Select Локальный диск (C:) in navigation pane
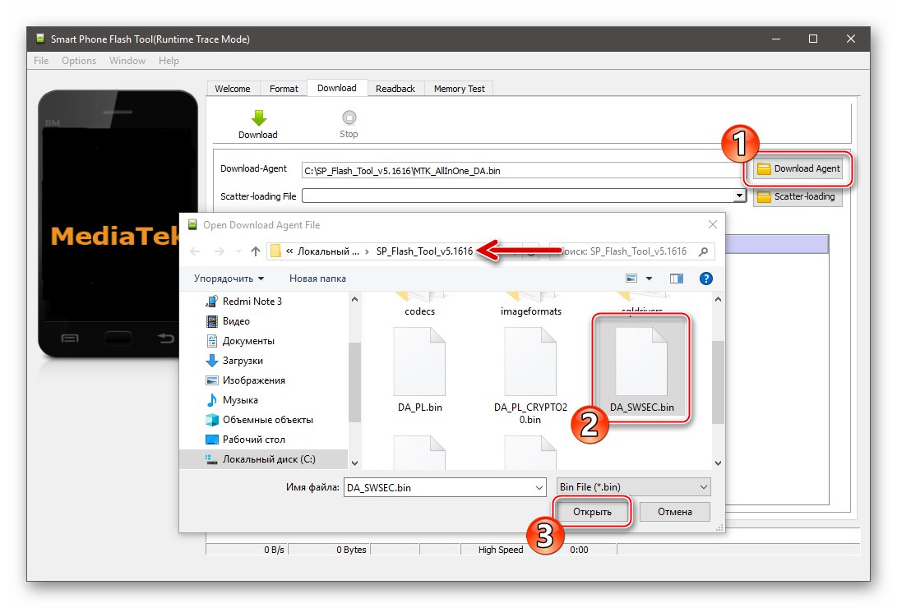 [x=263, y=459]
